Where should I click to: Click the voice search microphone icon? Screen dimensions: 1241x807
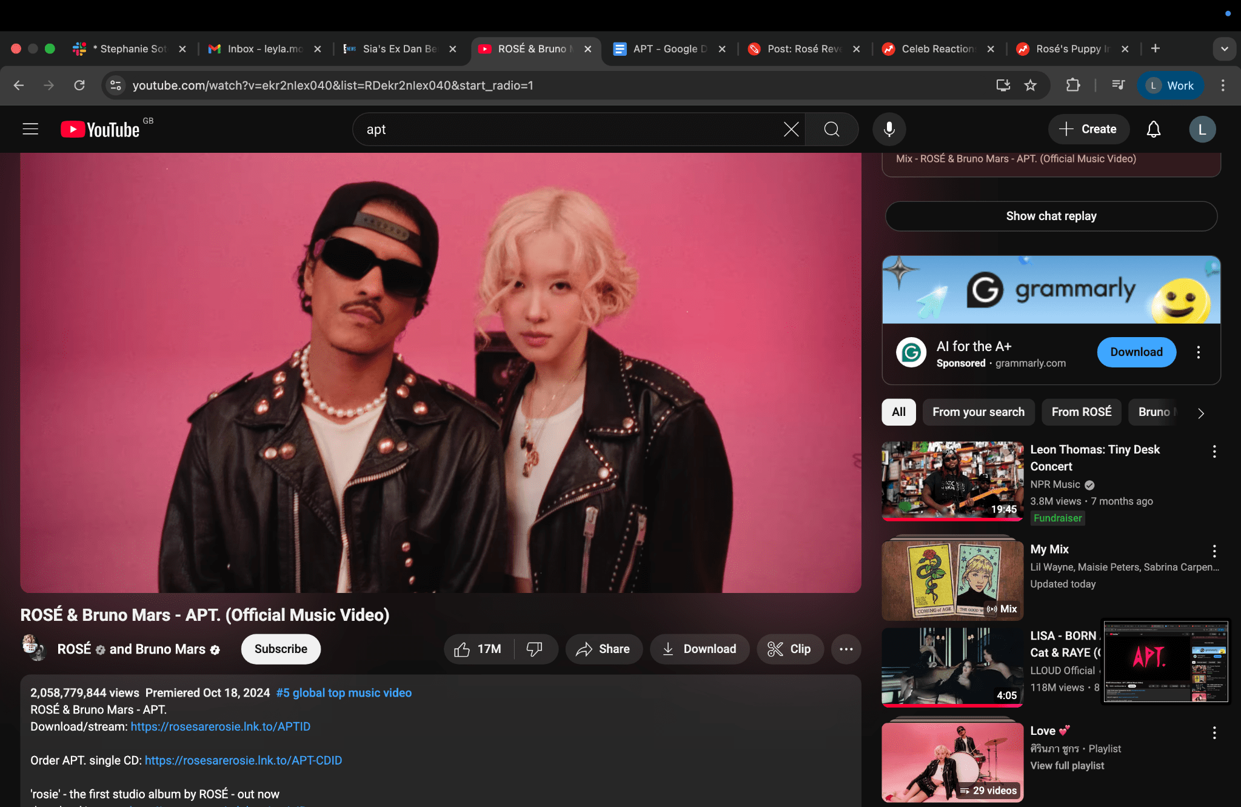[x=889, y=129]
